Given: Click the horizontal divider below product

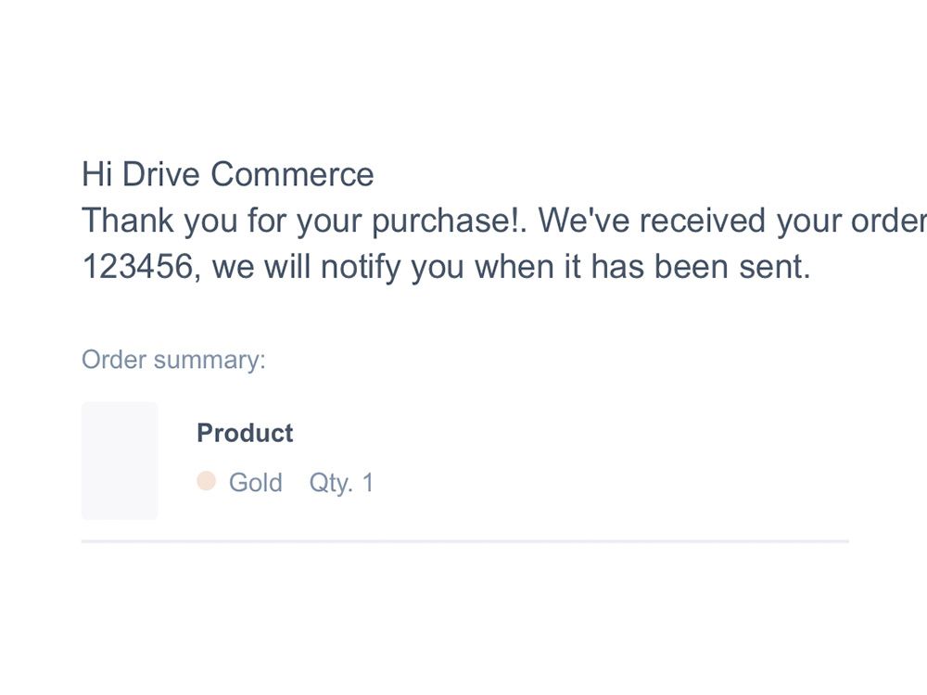Looking at the screenshot, I should tap(465, 541).
